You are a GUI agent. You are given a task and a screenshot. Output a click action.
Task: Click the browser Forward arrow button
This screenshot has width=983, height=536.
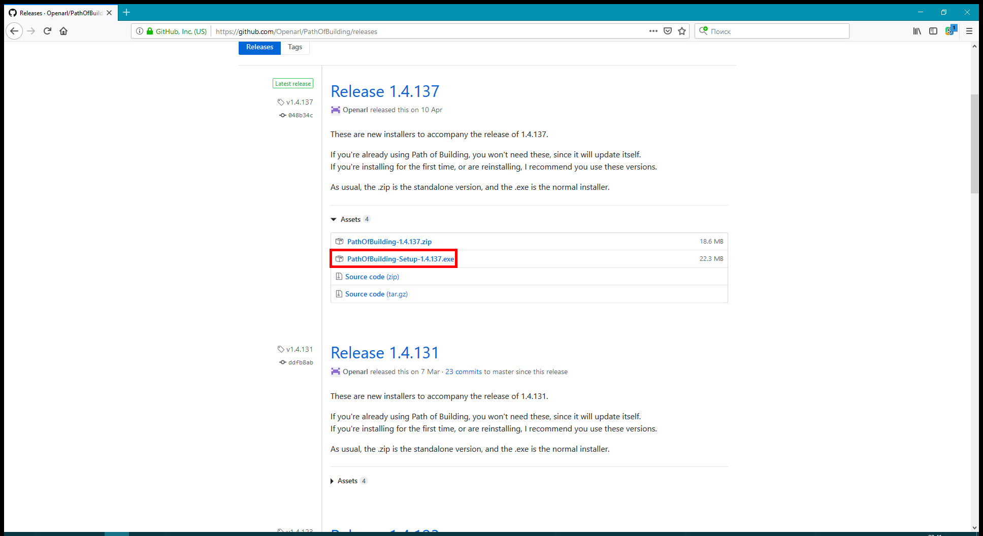coord(31,31)
